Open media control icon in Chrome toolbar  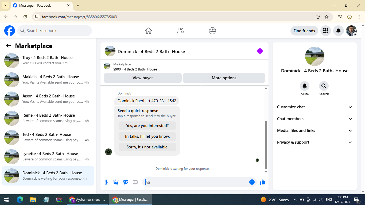pyautogui.click(x=340, y=17)
